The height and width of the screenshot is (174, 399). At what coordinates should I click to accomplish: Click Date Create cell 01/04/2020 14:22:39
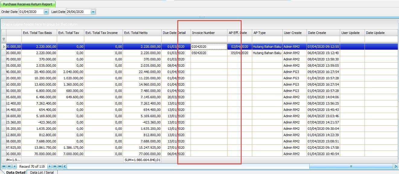pos(323,135)
